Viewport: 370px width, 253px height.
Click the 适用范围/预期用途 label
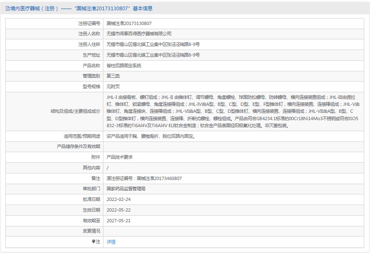[82, 136]
